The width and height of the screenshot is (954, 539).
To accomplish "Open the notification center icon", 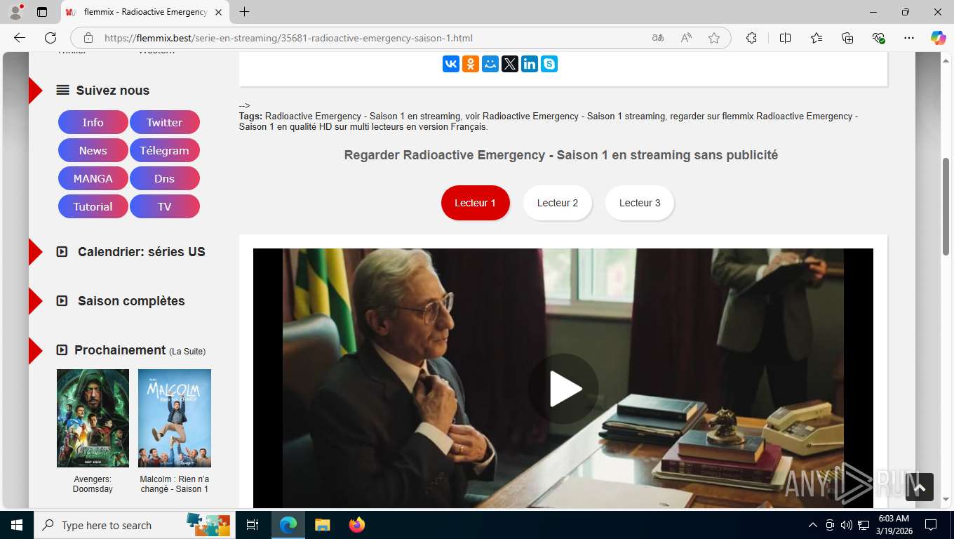I will pos(931,525).
